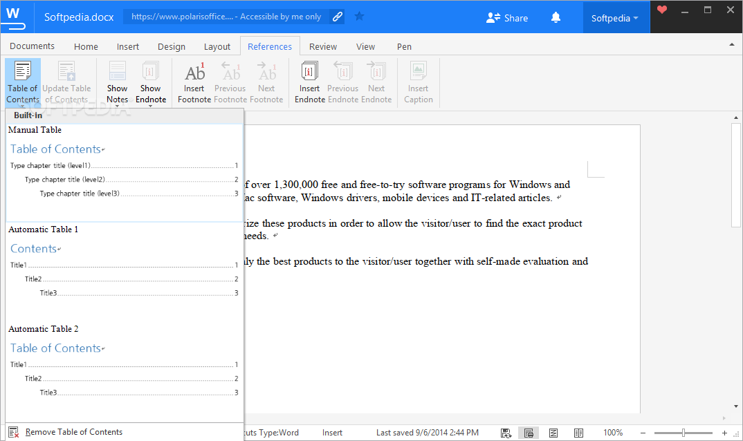Image resolution: width=743 pixels, height=441 pixels.
Task: Click the Last saved timestamp text
Action: (x=428, y=433)
